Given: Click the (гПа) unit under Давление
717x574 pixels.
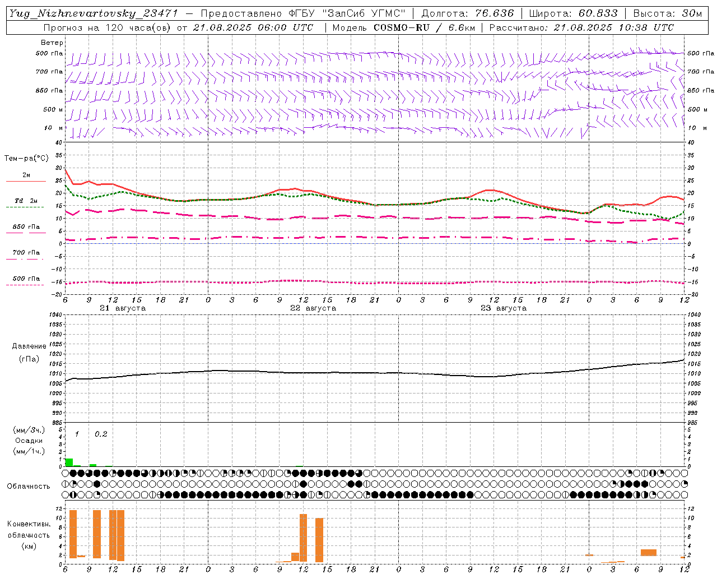Looking at the screenshot, I should pos(29,359).
